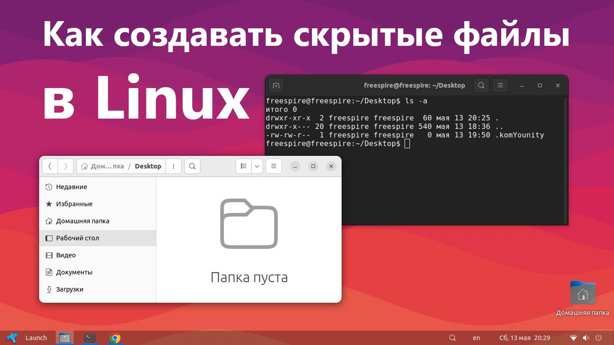The image size is (614, 345).
Task: Minimize the file manager window
Action: click(x=295, y=166)
